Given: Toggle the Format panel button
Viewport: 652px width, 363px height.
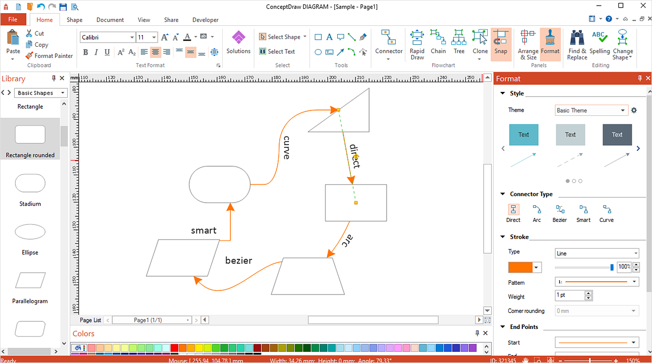Looking at the screenshot, I should tap(550, 43).
